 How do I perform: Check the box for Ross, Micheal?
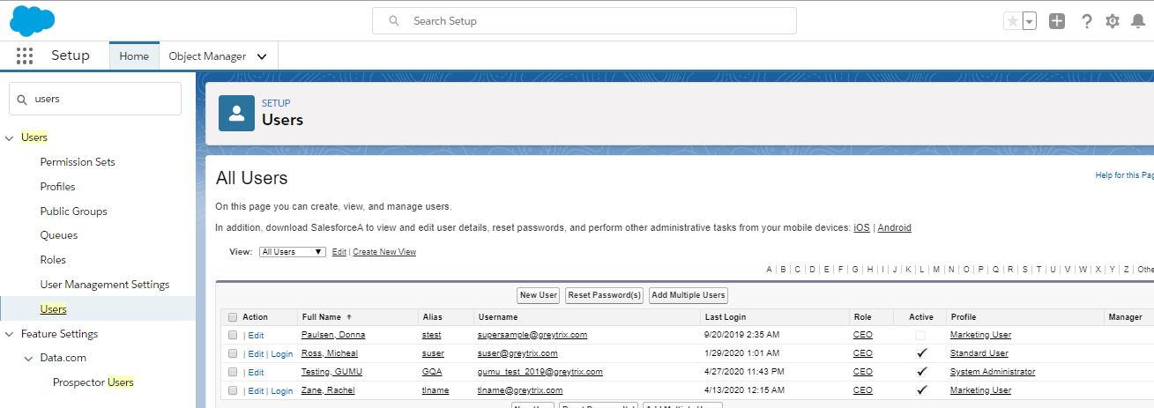click(233, 353)
